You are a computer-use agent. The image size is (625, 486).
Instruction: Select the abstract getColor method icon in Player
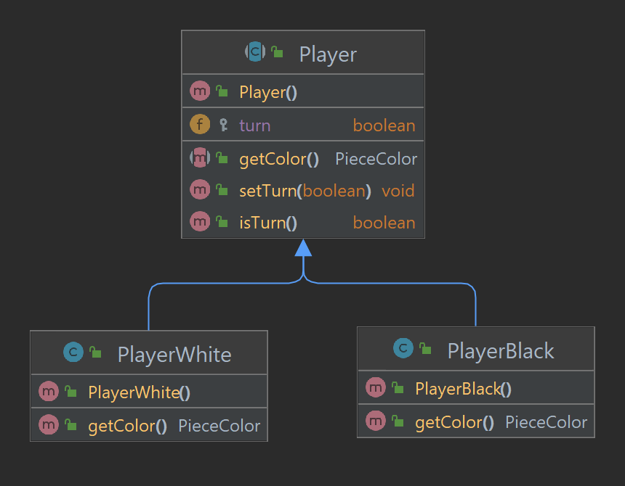tap(200, 157)
